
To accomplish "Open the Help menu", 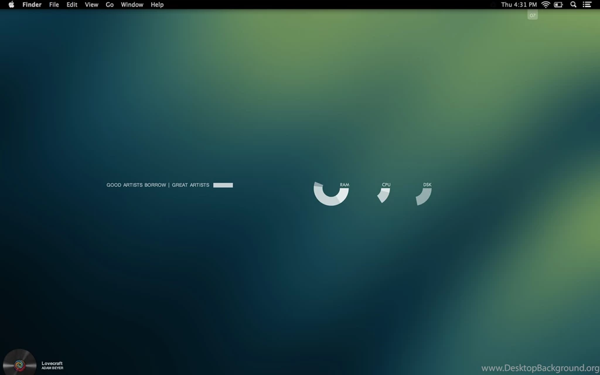I will pos(156,5).
